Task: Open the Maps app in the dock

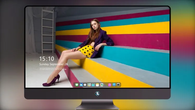Action: [89, 85]
